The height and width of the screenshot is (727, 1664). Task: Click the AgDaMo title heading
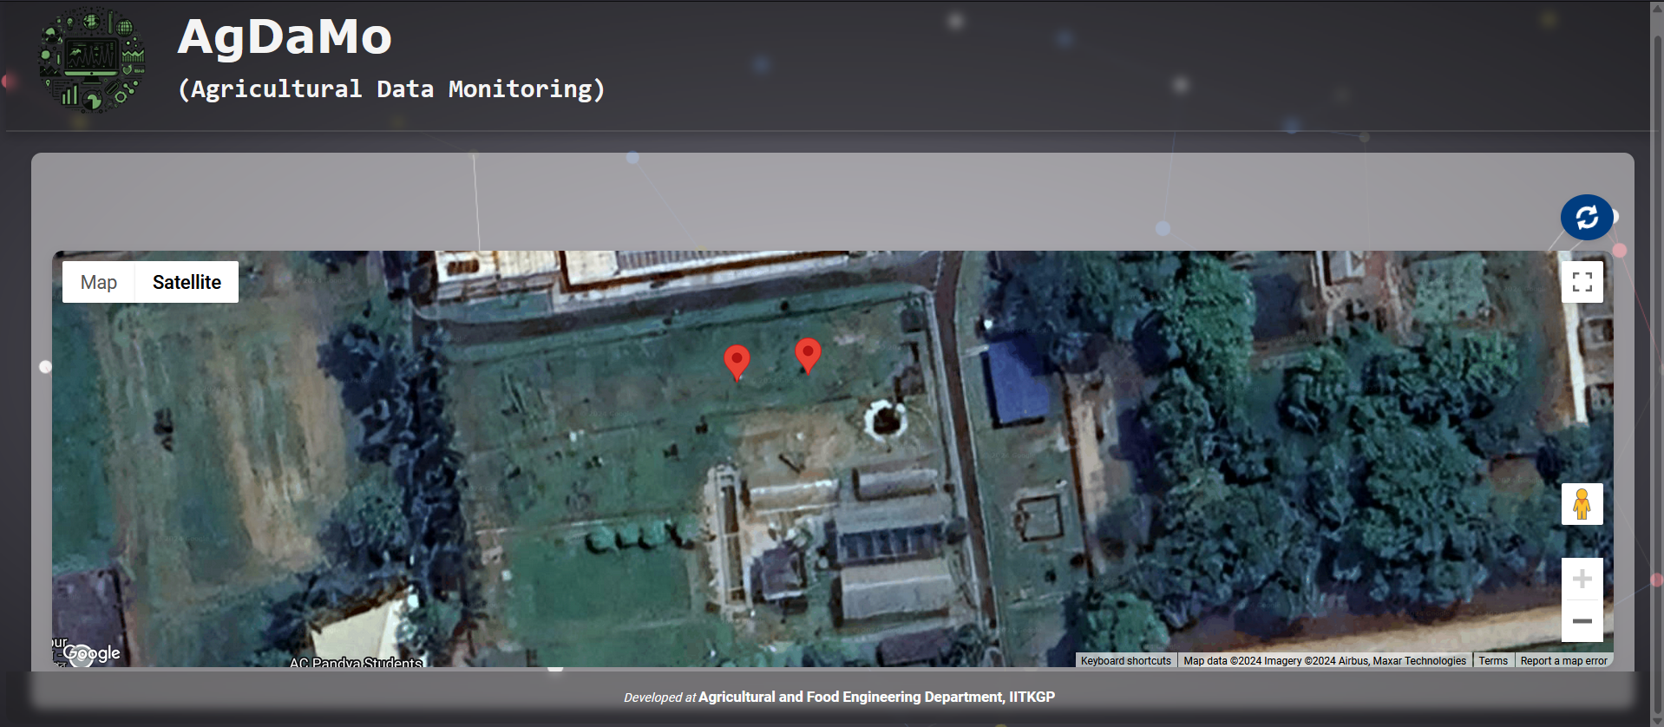(285, 37)
